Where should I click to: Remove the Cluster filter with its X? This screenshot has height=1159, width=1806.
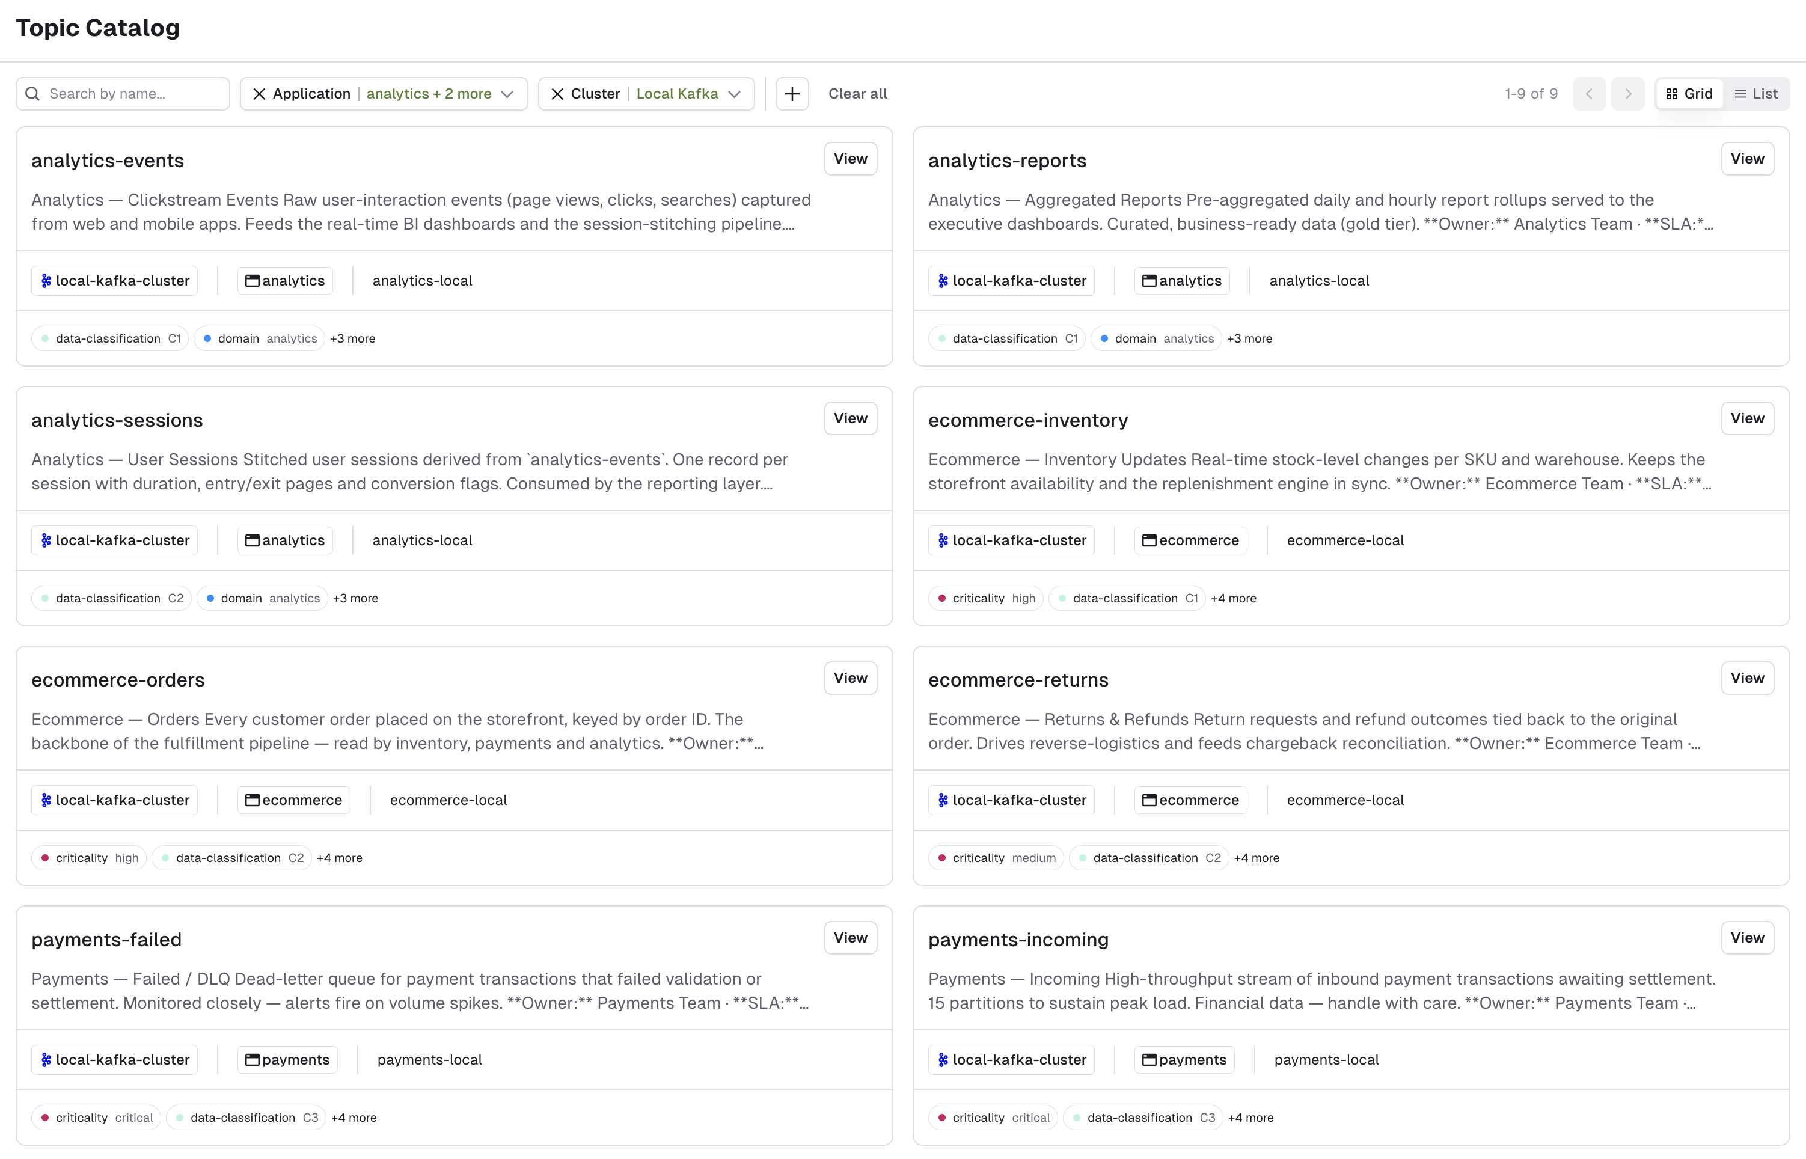[557, 94]
